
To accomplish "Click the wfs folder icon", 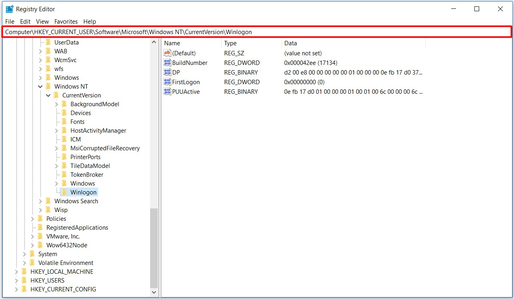I will [x=48, y=69].
